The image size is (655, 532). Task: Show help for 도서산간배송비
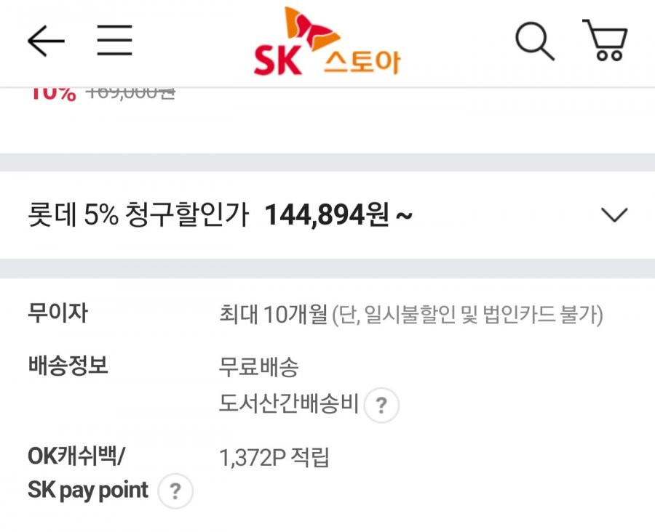[x=381, y=405]
